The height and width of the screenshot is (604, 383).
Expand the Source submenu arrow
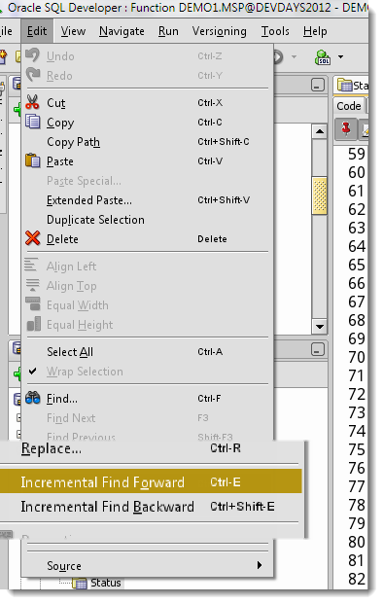pyautogui.click(x=260, y=565)
